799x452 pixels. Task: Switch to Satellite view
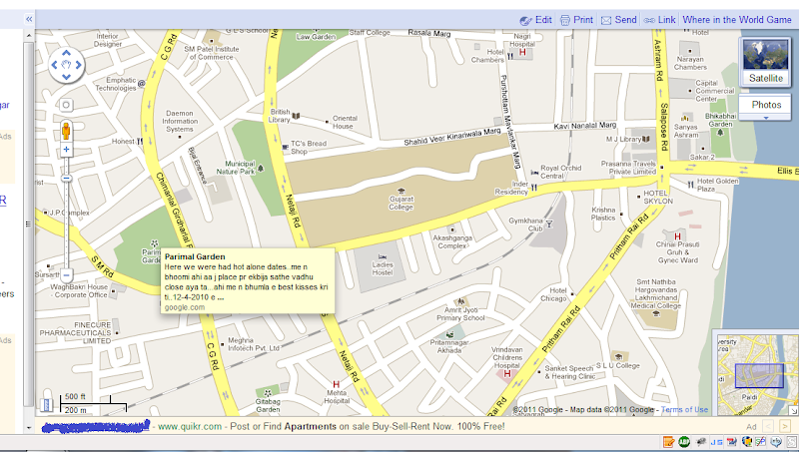click(x=765, y=62)
